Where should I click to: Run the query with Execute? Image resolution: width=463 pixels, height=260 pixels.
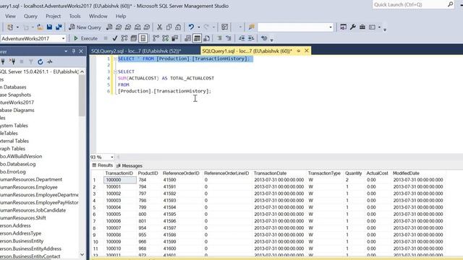85,38
